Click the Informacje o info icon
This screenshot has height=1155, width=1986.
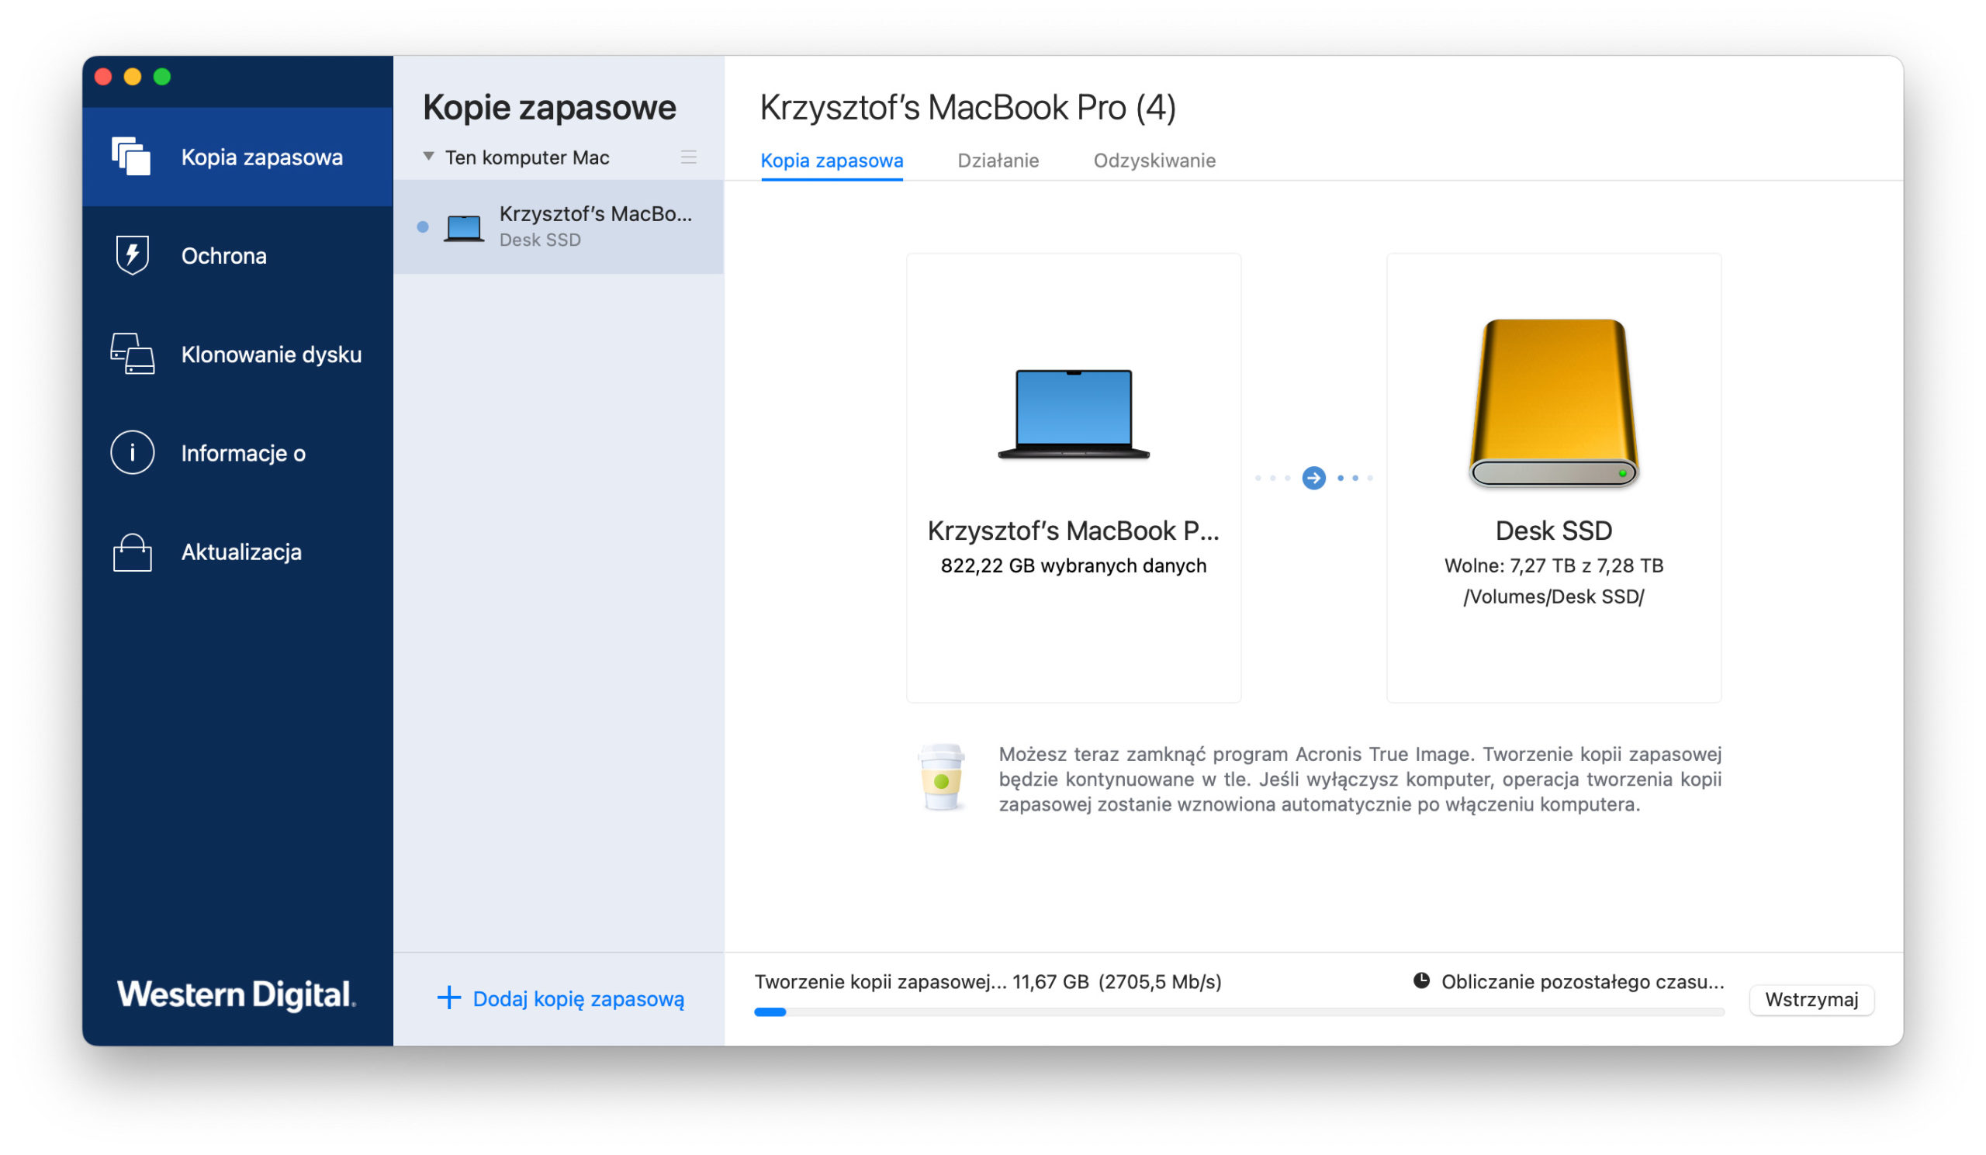133,453
